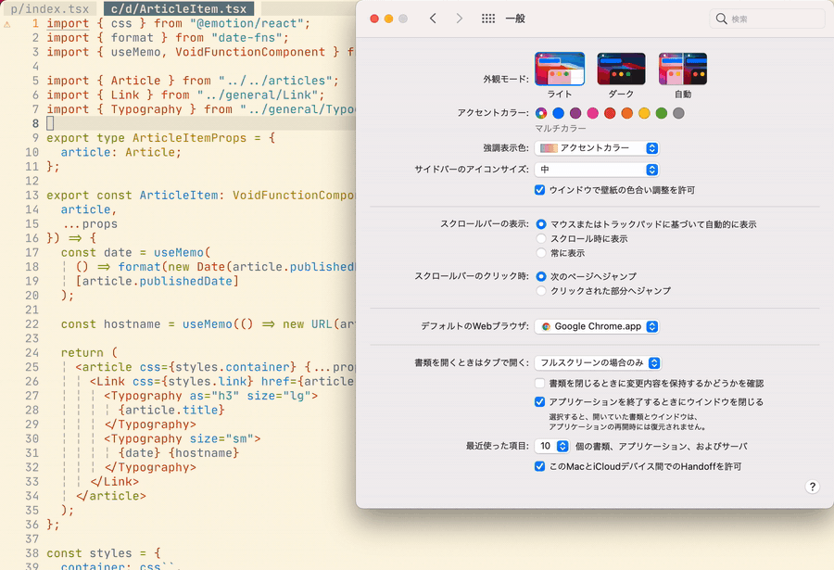Viewport: 834px width, 570px height.
Task: Show all preferences grid icon
Action: pyautogui.click(x=487, y=19)
